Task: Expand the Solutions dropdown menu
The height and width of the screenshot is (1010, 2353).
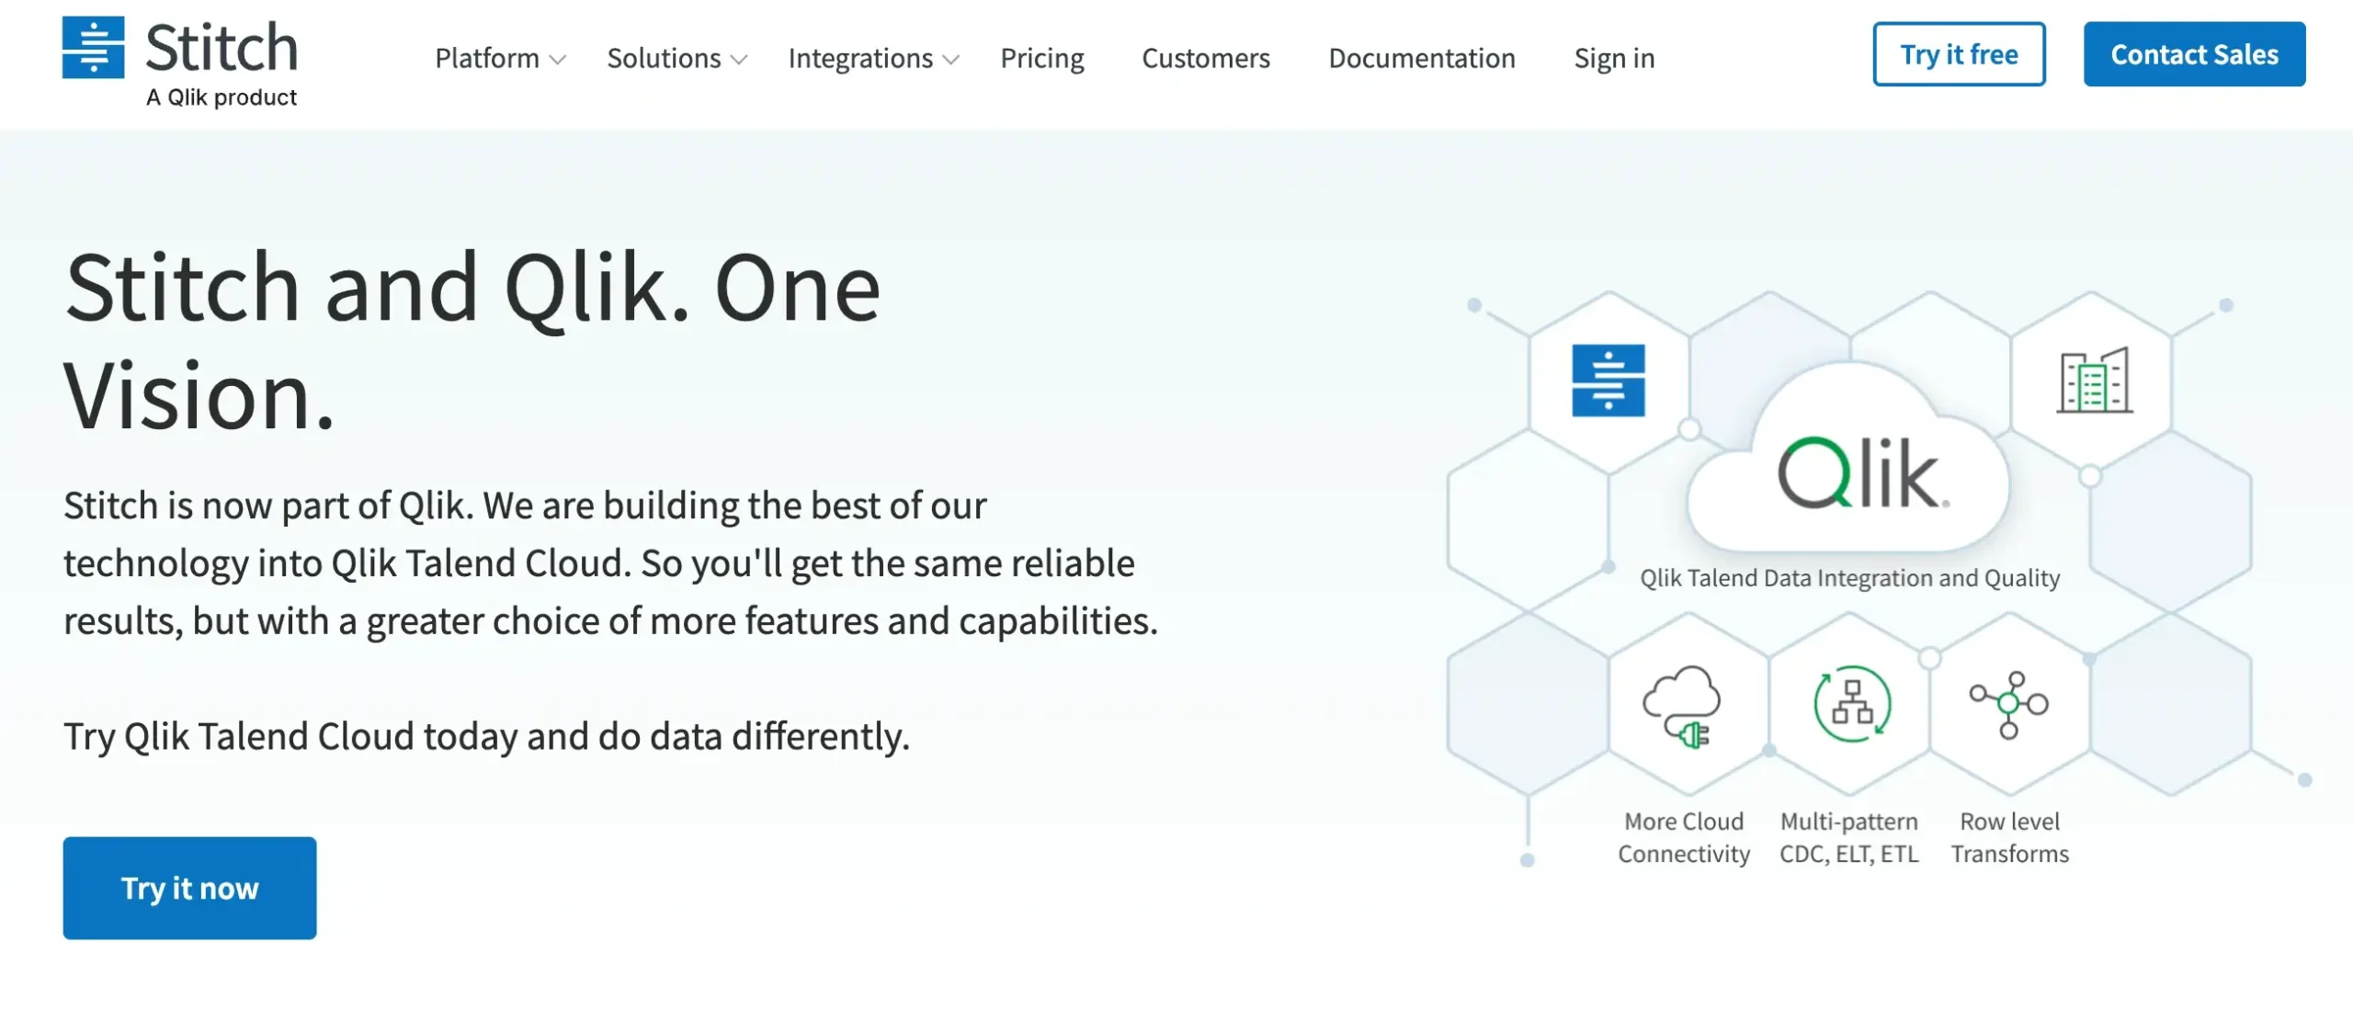Action: pyautogui.click(x=676, y=59)
